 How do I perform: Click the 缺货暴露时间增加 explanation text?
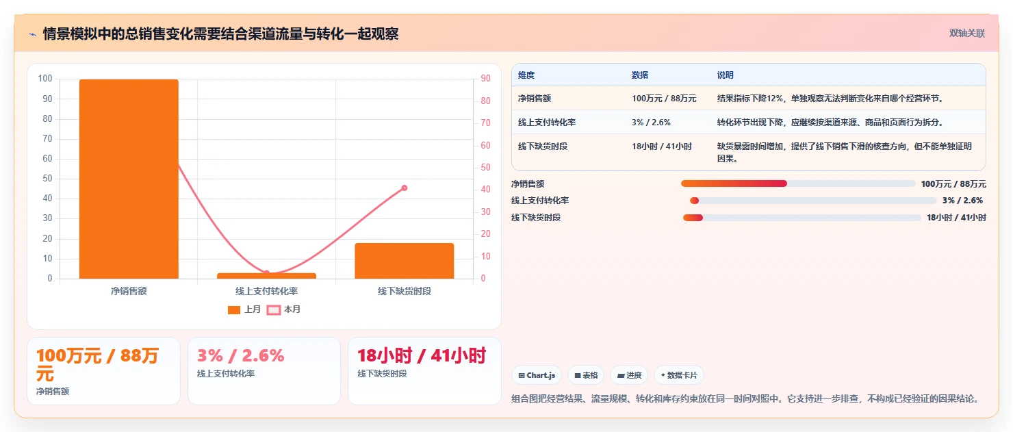(845, 153)
